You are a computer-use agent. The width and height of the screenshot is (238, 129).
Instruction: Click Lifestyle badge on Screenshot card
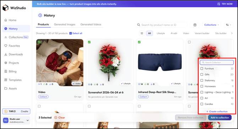click(126, 84)
